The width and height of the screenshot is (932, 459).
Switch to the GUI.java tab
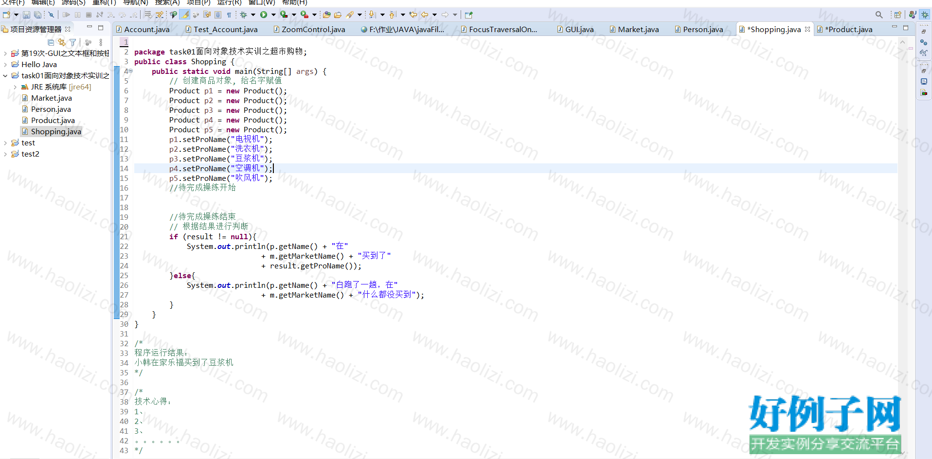coord(575,29)
